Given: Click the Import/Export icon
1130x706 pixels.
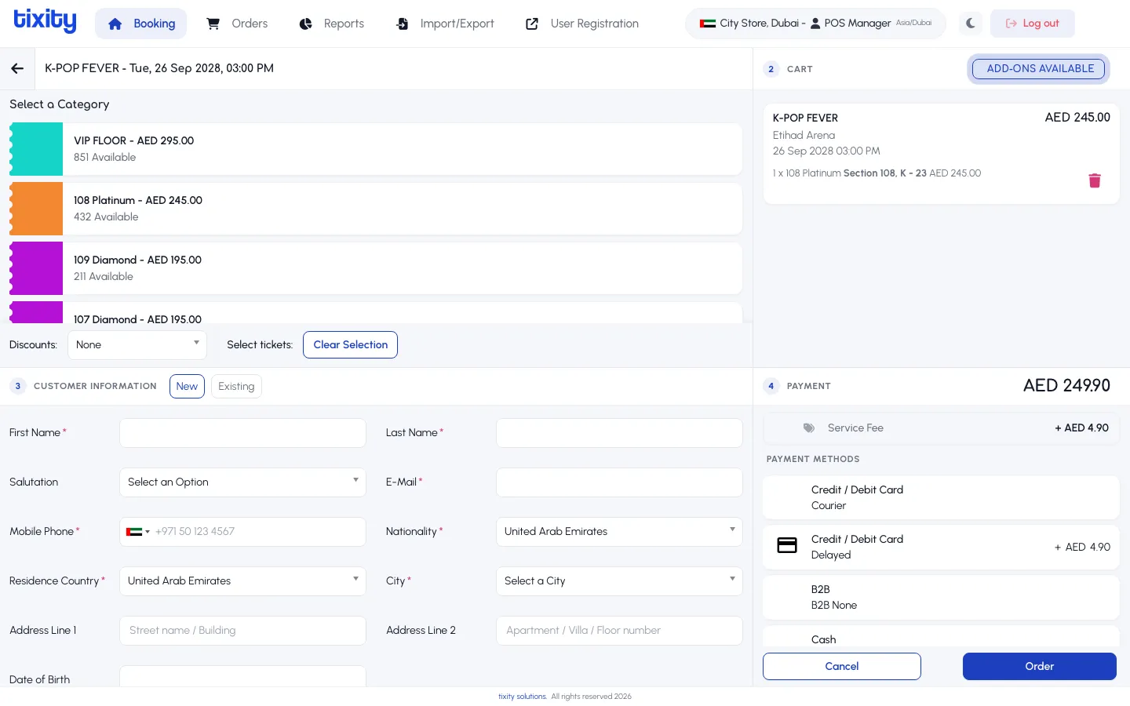Looking at the screenshot, I should (403, 24).
